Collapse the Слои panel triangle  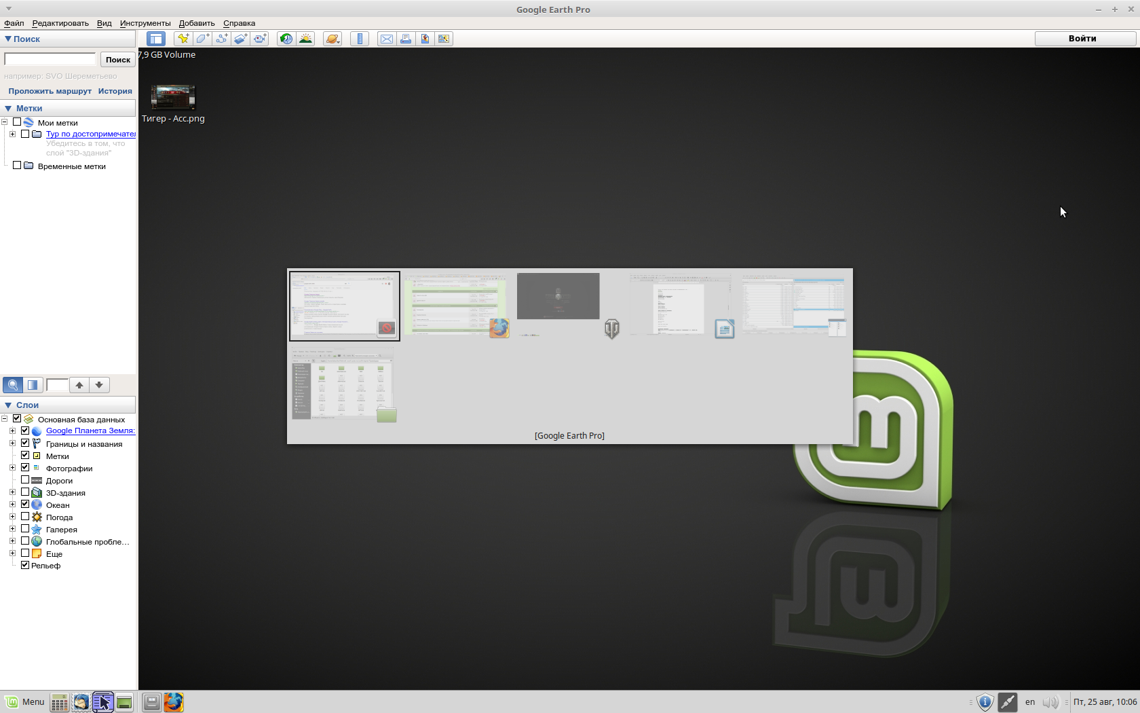(x=8, y=405)
